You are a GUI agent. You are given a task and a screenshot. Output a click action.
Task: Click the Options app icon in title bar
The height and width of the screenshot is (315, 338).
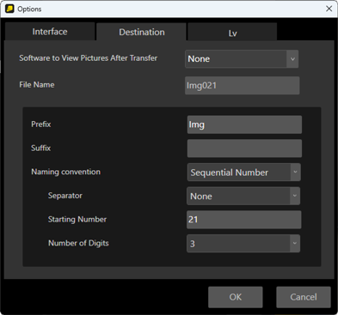9,9
